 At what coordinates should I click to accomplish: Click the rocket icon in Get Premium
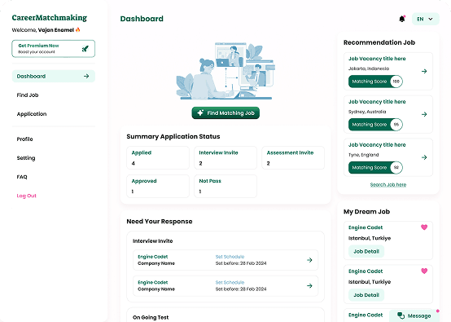point(85,49)
